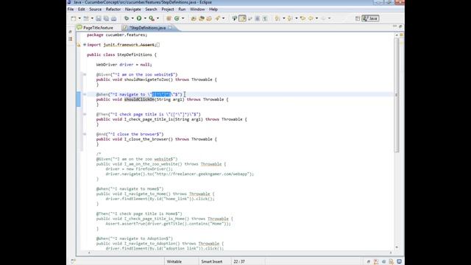Open the Refactor menu

click(113, 10)
